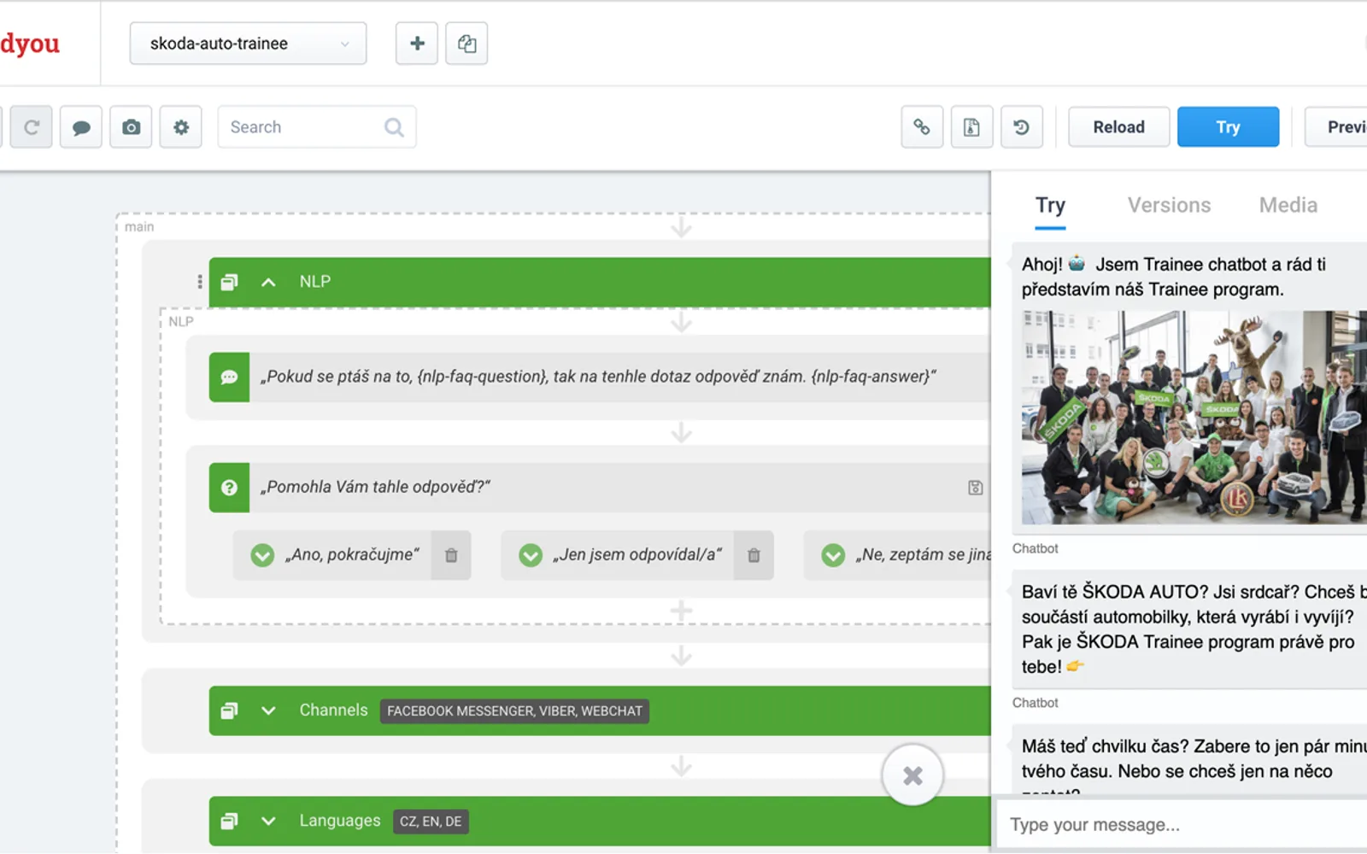Viewport: 1367px width, 854px height.
Task: Toggle the 'Jen jsem odpovídal/a' check circle
Action: (531, 555)
